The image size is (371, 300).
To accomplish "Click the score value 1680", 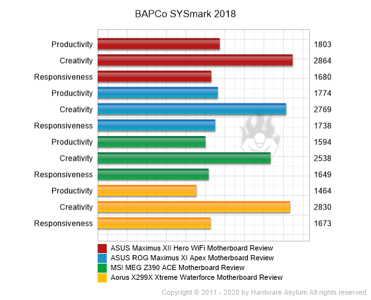I will 322,77.
